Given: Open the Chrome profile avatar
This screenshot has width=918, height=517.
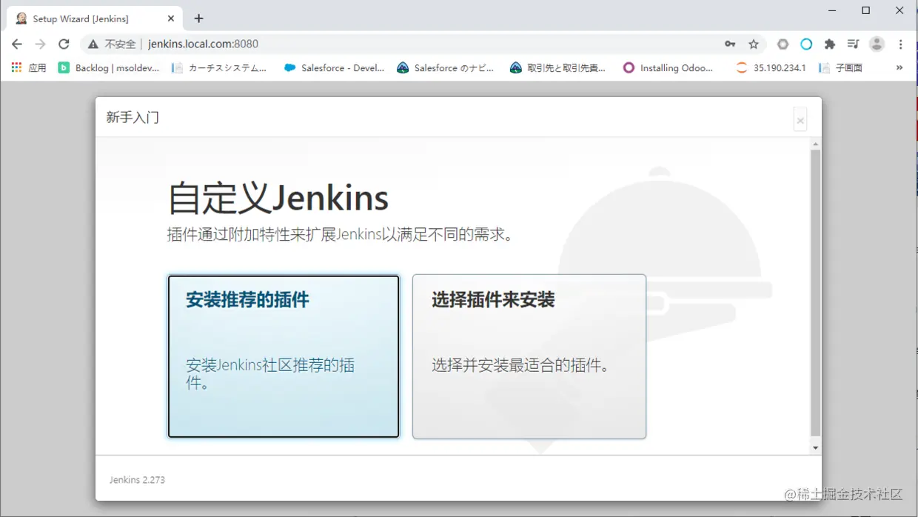Looking at the screenshot, I should [877, 44].
